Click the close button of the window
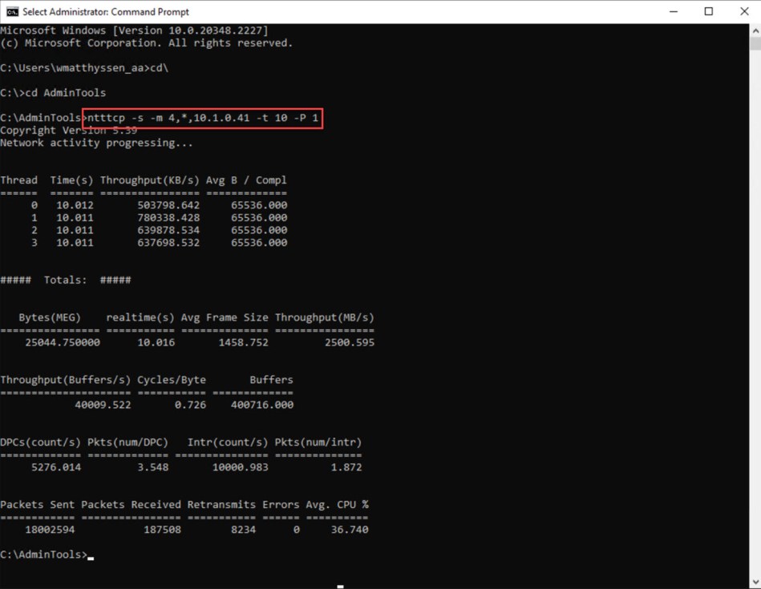The width and height of the screenshot is (761, 589). [742, 11]
